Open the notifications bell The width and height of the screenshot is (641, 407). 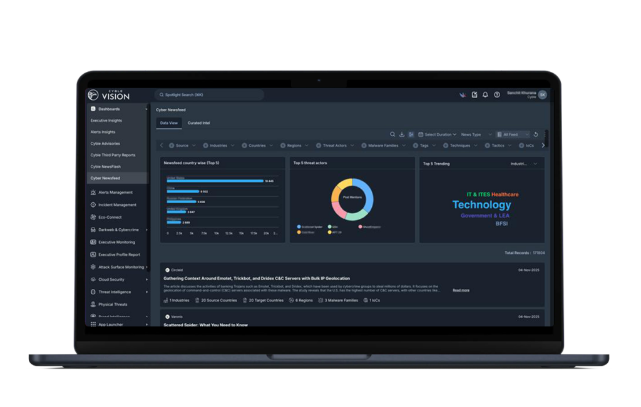[x=485, y=94]
